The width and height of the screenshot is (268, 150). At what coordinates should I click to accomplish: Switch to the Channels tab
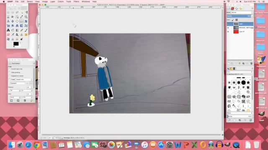coord(232,8)
